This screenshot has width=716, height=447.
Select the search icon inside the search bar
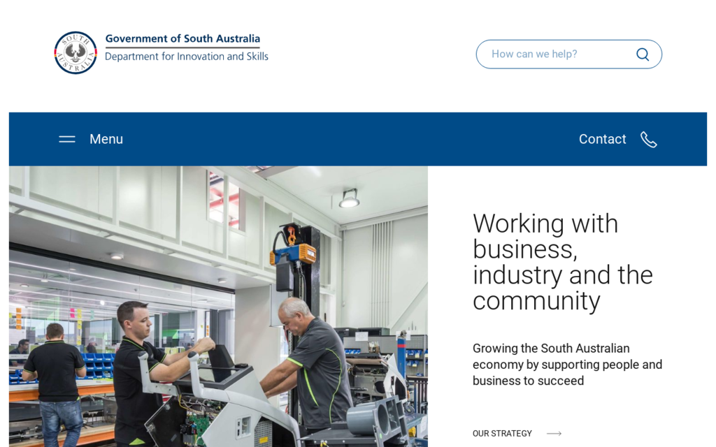click(x=642, y=54)
